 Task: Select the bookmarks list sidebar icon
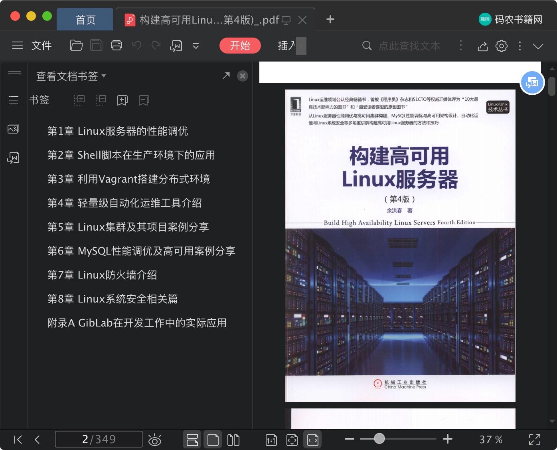point(14,100)
